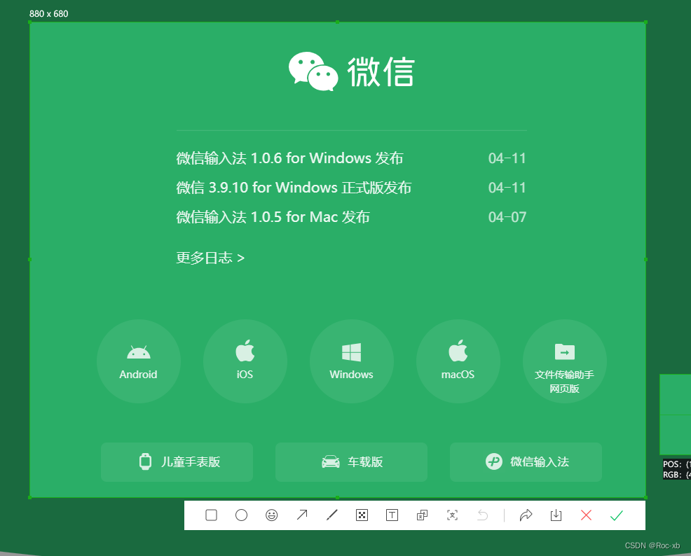The width and height of the screenshot is (691, 556).
Task: Open 微信输入法 1.0.6 for Windows 发布 link
Action: click(x=289, y=158)
